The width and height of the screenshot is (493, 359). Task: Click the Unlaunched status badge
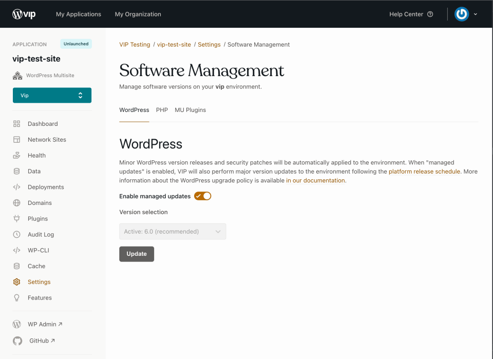pos(76,44)
